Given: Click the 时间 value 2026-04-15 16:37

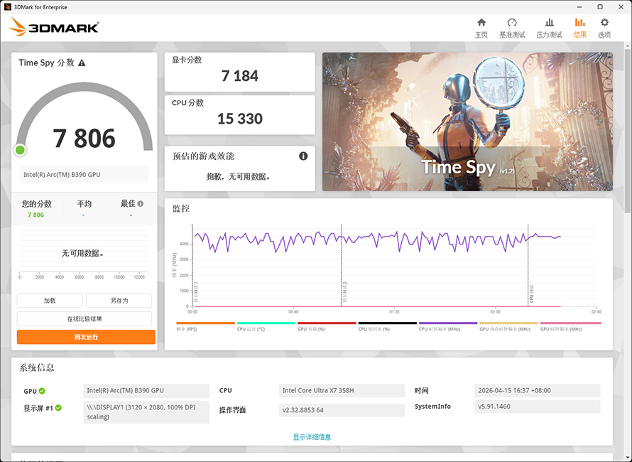Looking at the screenshot, I should tap(538, 391).
